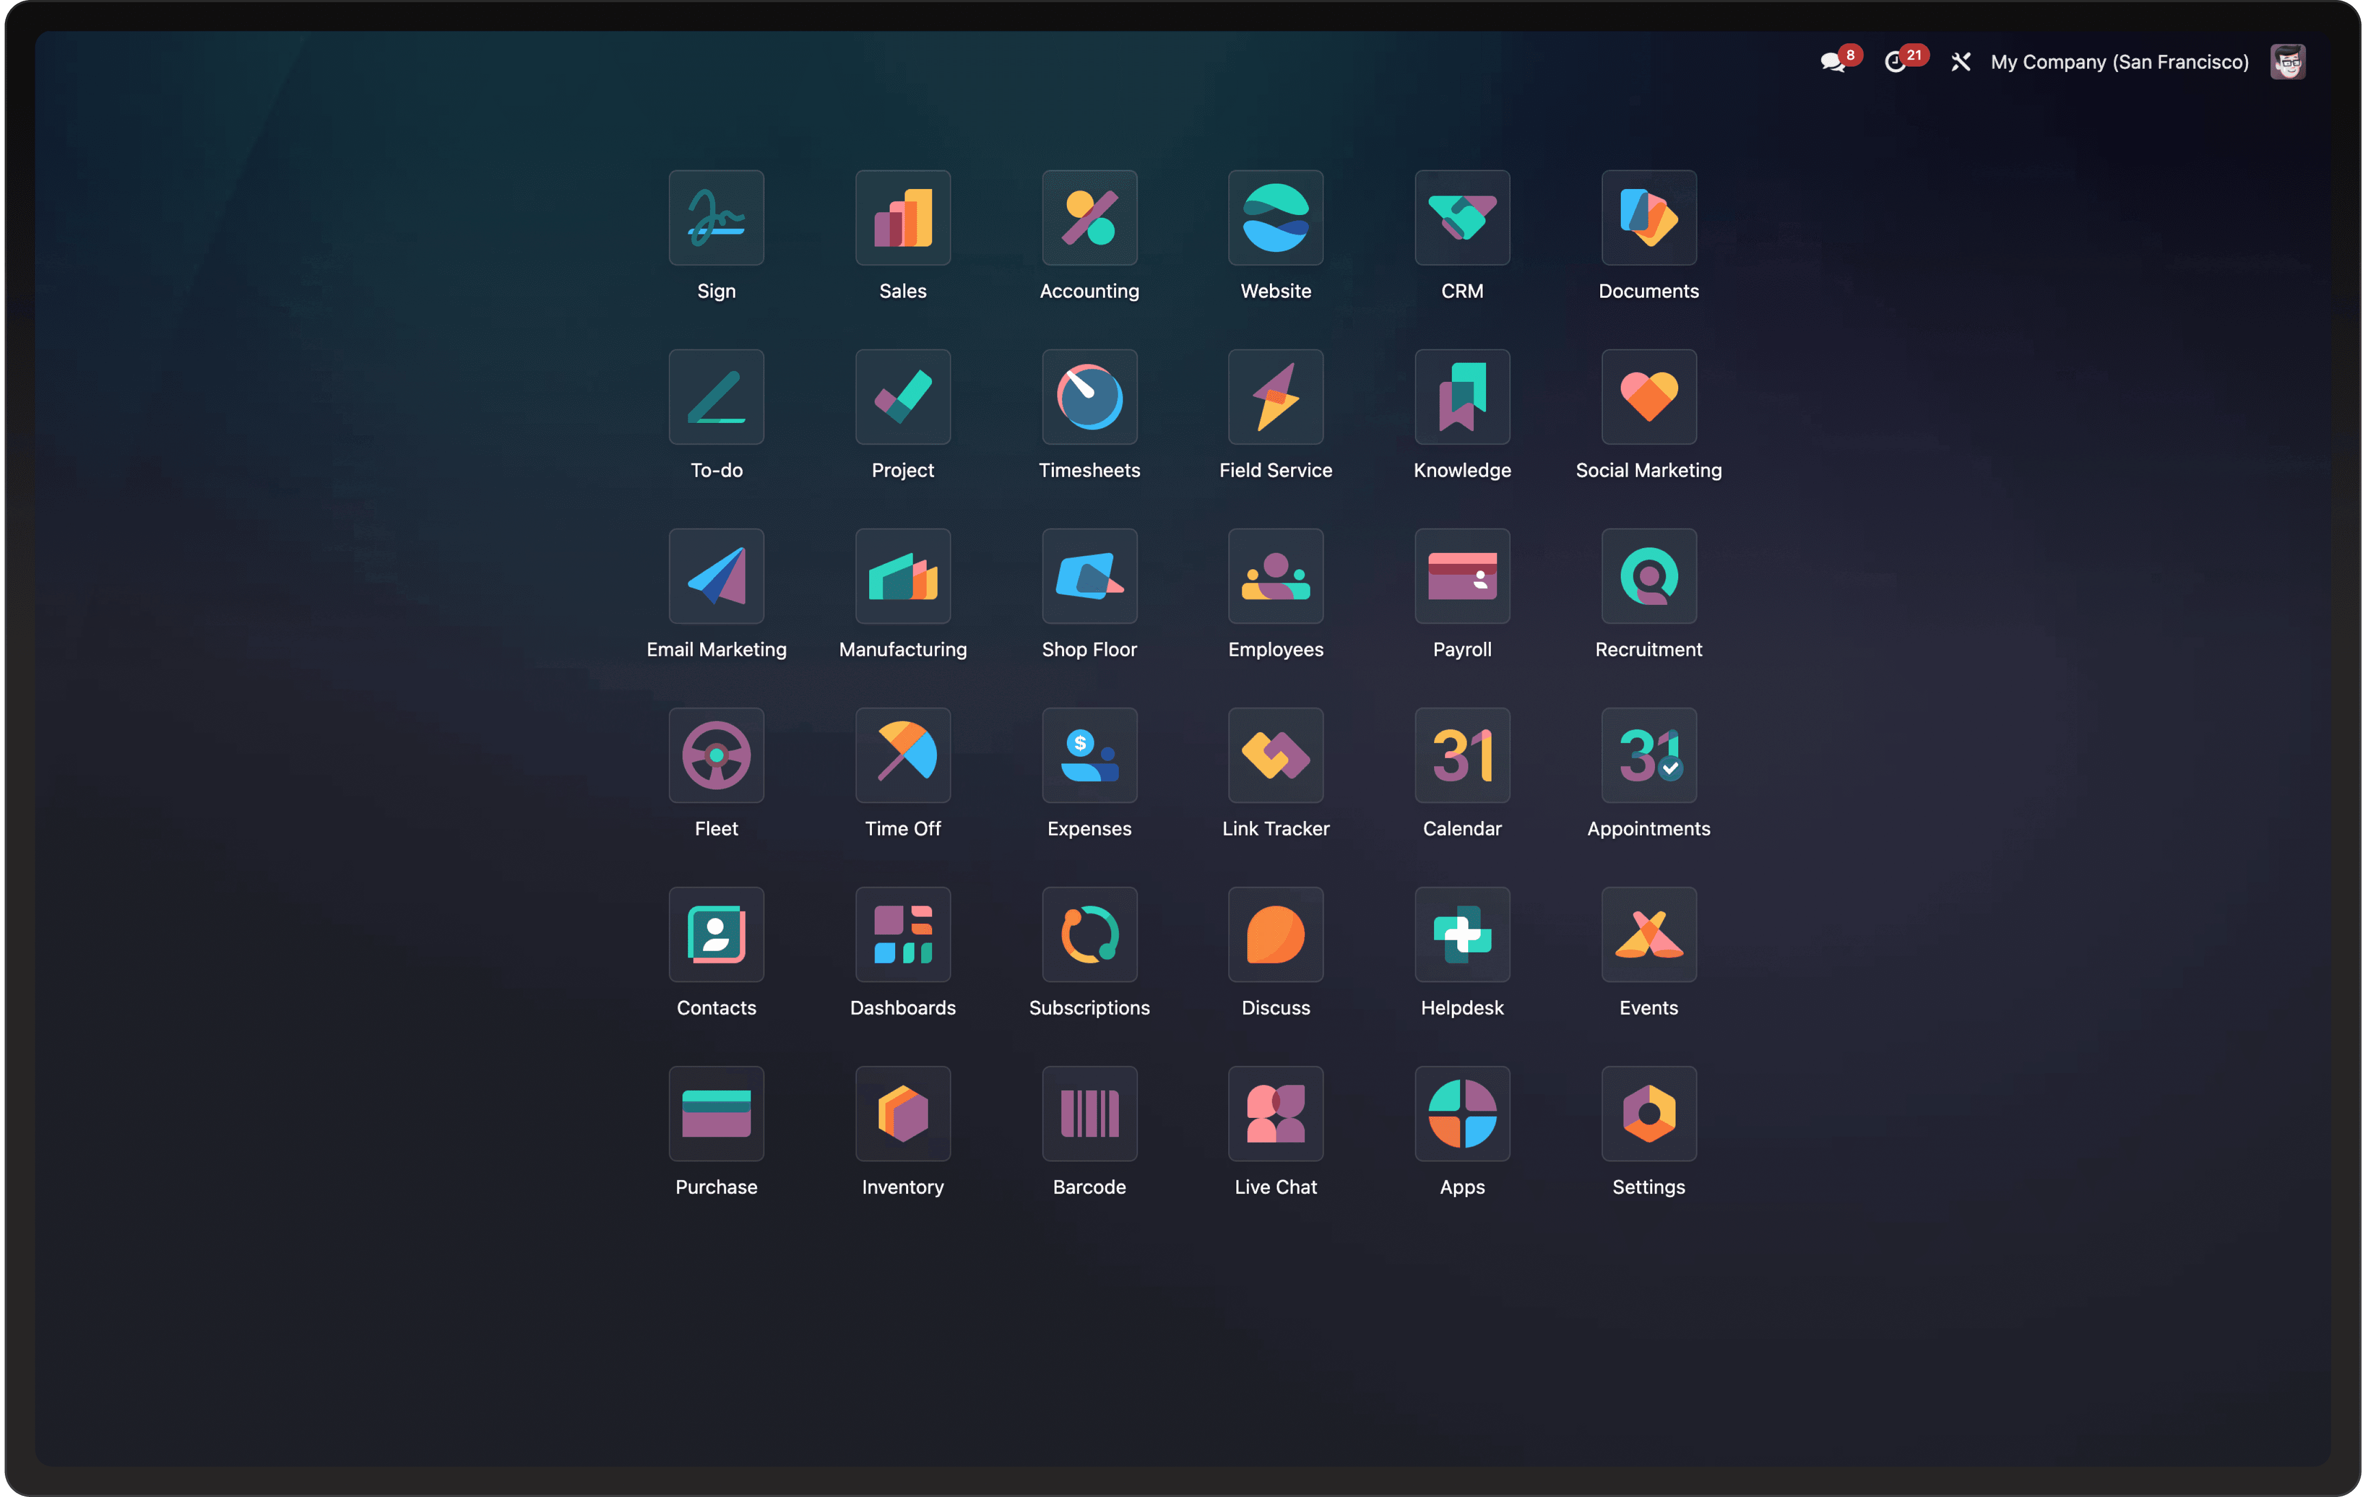Open the Appointments app

[1648, 756]
